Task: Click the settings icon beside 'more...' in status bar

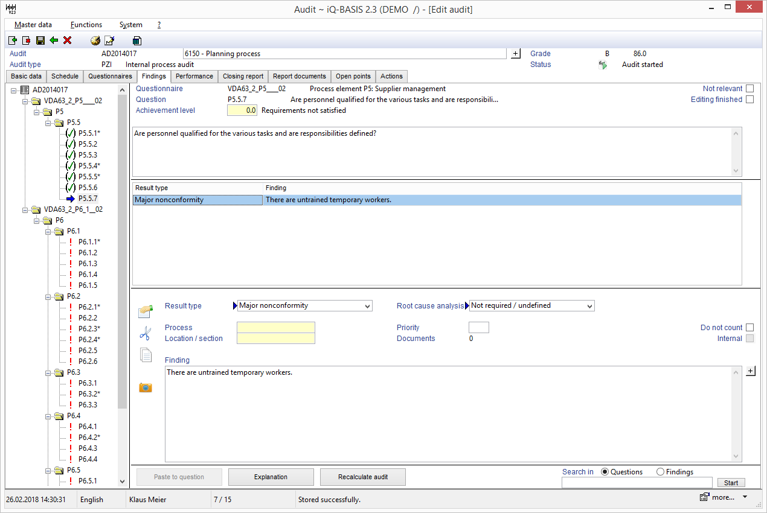Action: [704, 497]
